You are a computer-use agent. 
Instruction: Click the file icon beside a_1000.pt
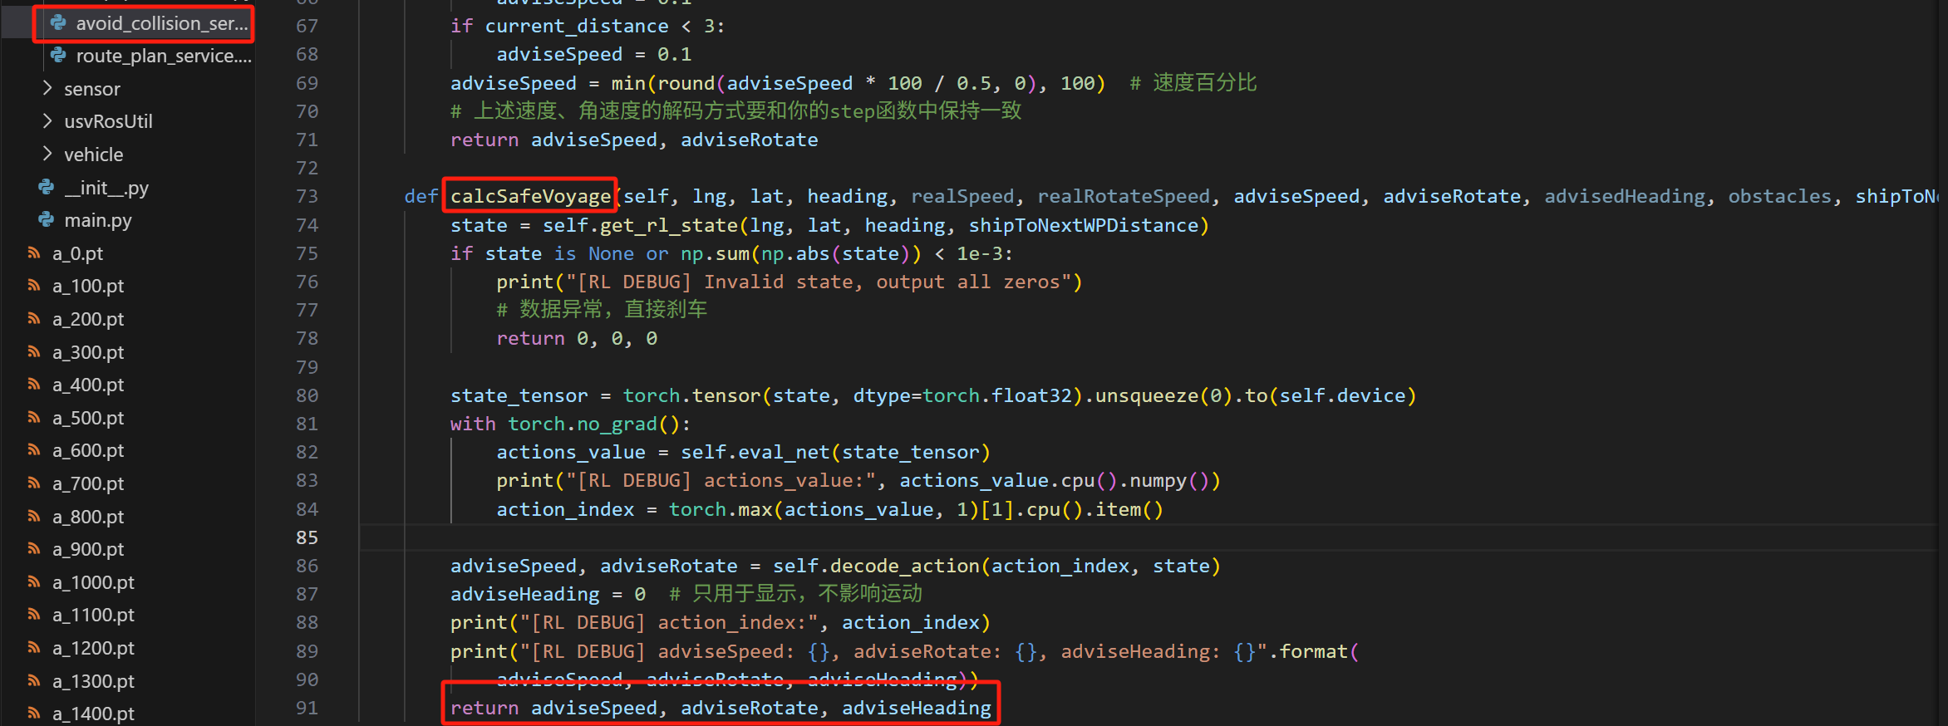click(34, 582)
